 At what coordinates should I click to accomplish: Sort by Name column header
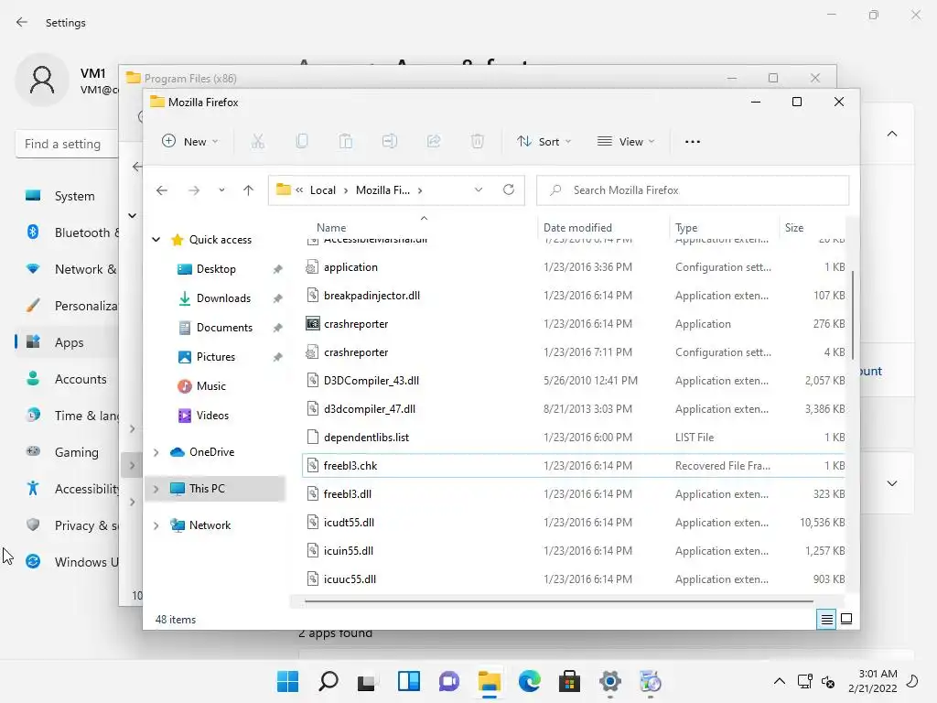[x=331, y=228]
